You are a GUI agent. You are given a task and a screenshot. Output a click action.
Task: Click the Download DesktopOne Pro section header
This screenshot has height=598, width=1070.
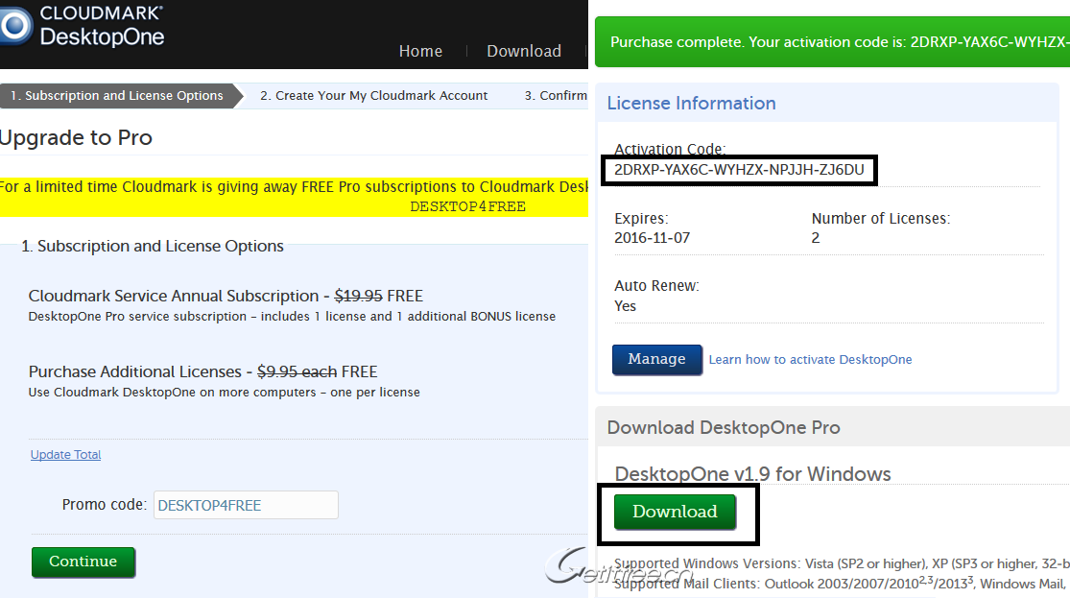coord(723,427)
